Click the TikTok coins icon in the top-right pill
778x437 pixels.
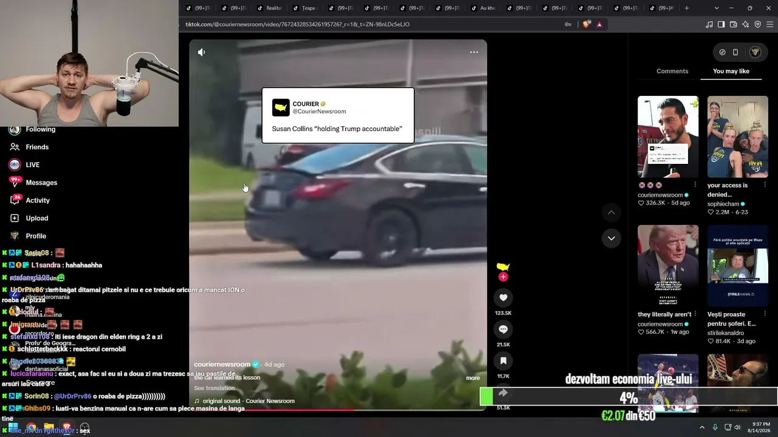(x=722, y=52)
